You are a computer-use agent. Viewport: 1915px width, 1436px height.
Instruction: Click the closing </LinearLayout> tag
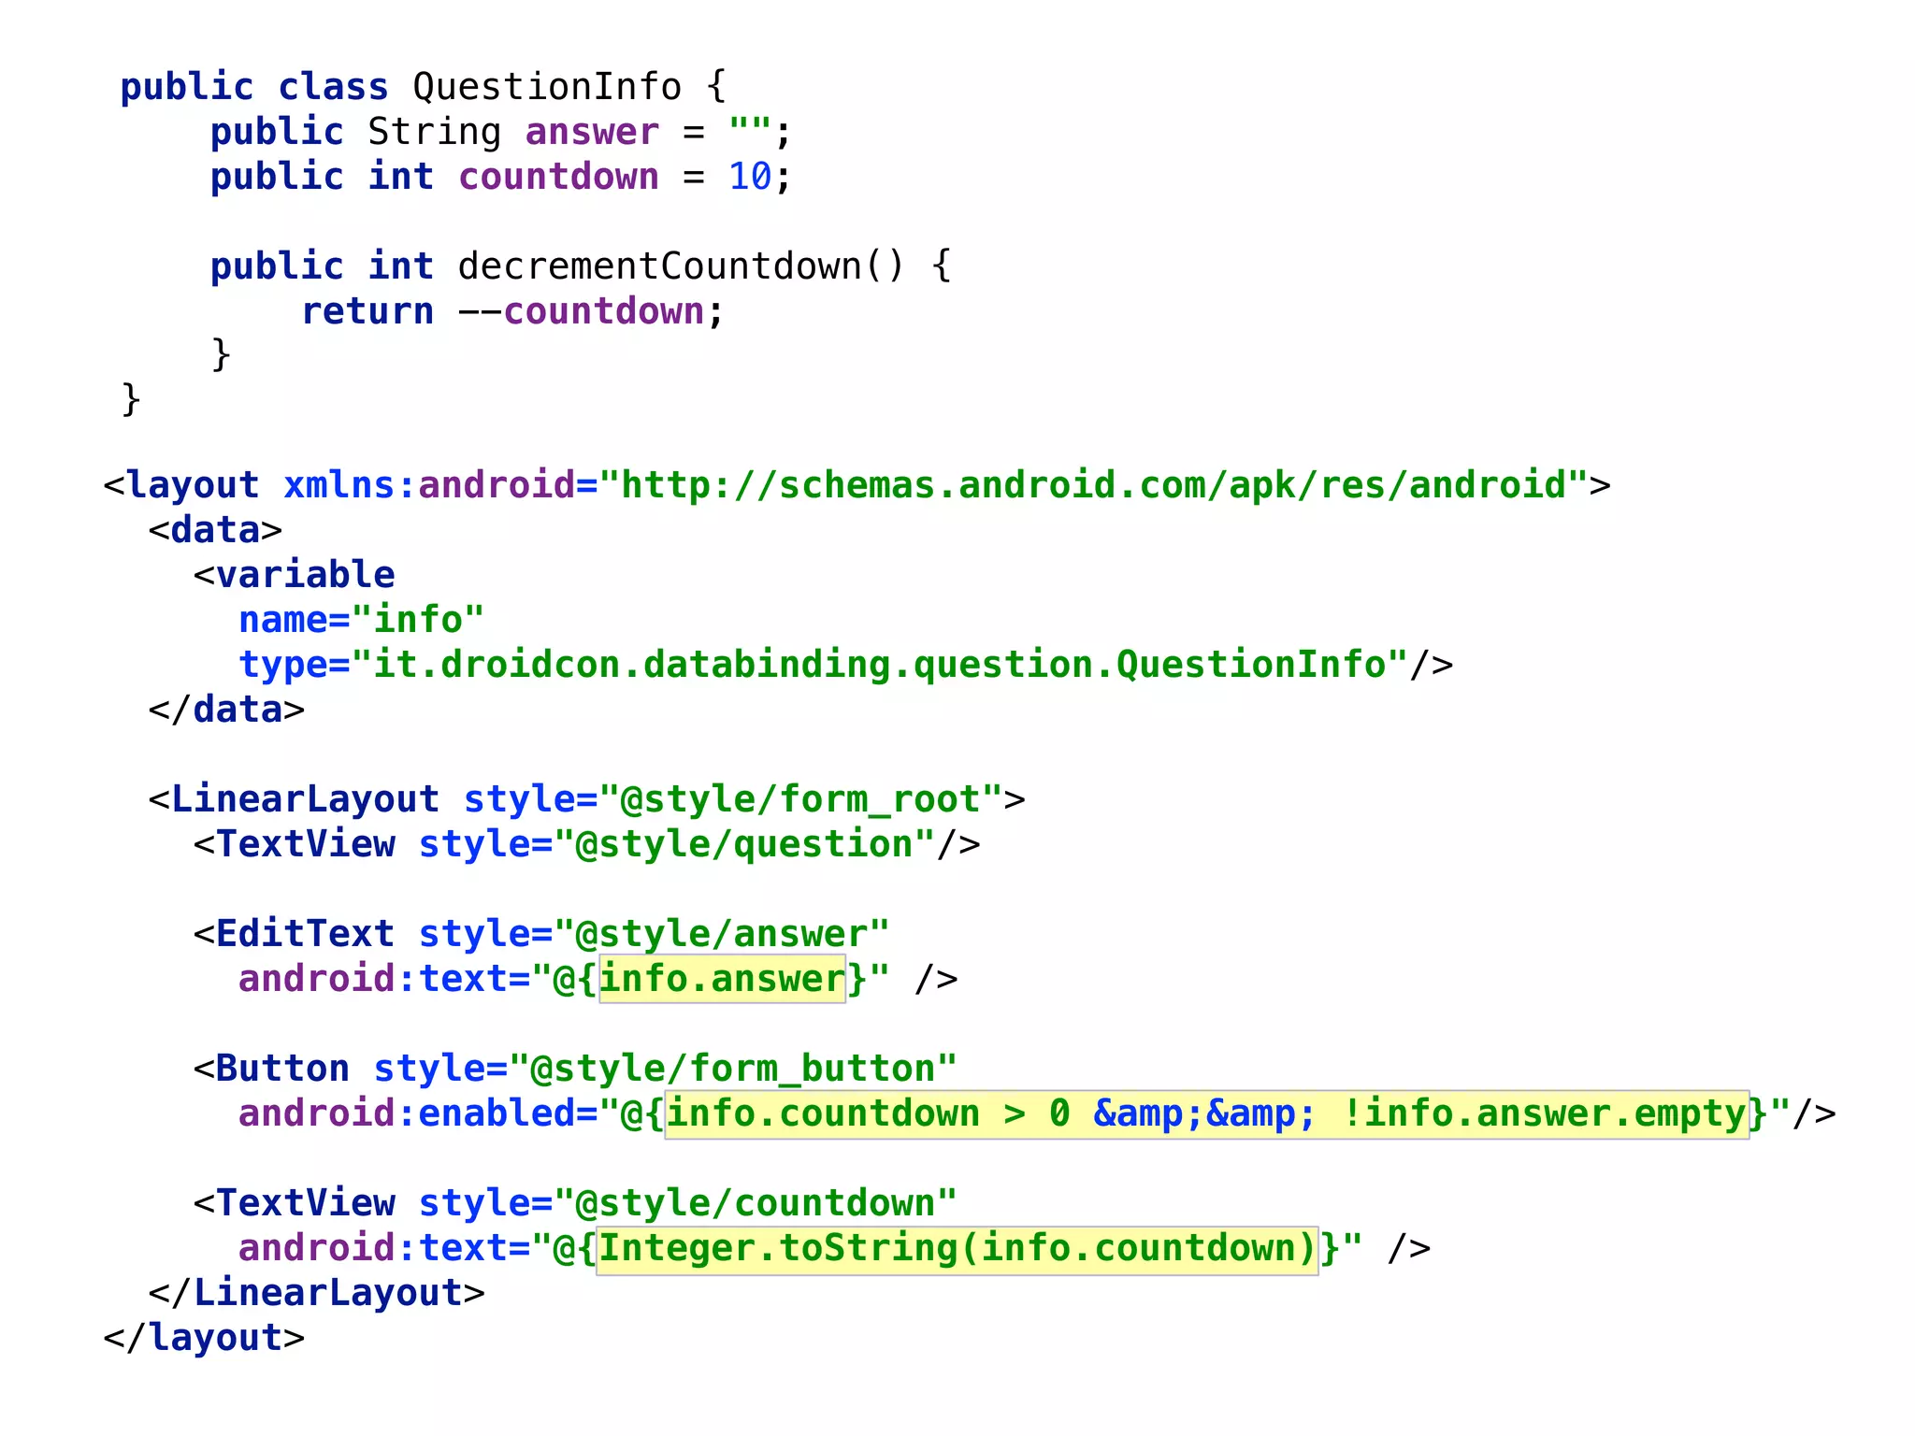pos(317,1293)
